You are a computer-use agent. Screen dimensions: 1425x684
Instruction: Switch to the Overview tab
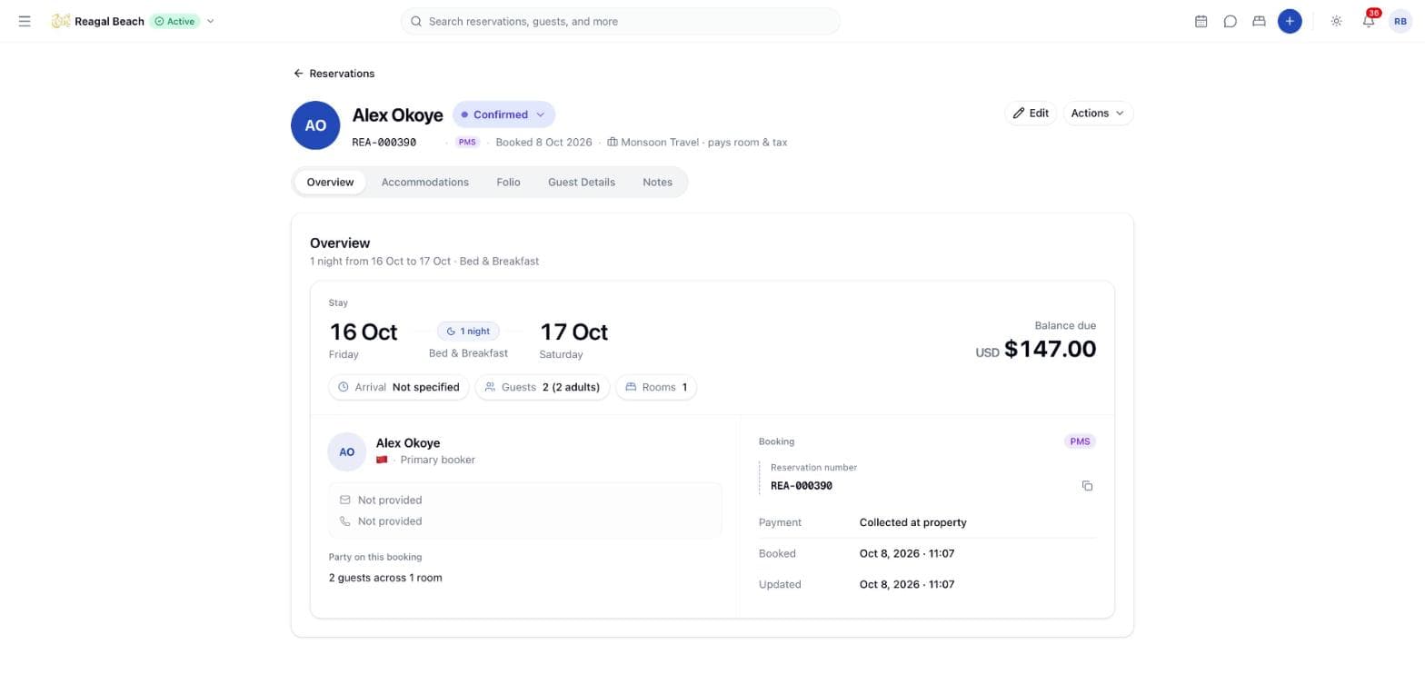click(330, 182)
